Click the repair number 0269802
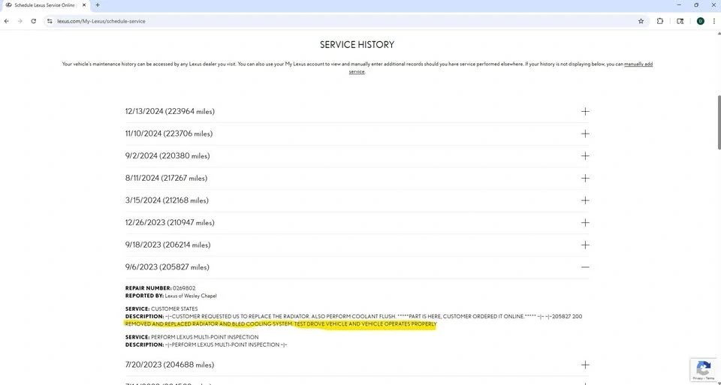Viewport: 721px width, 385px height. point(184,288)
